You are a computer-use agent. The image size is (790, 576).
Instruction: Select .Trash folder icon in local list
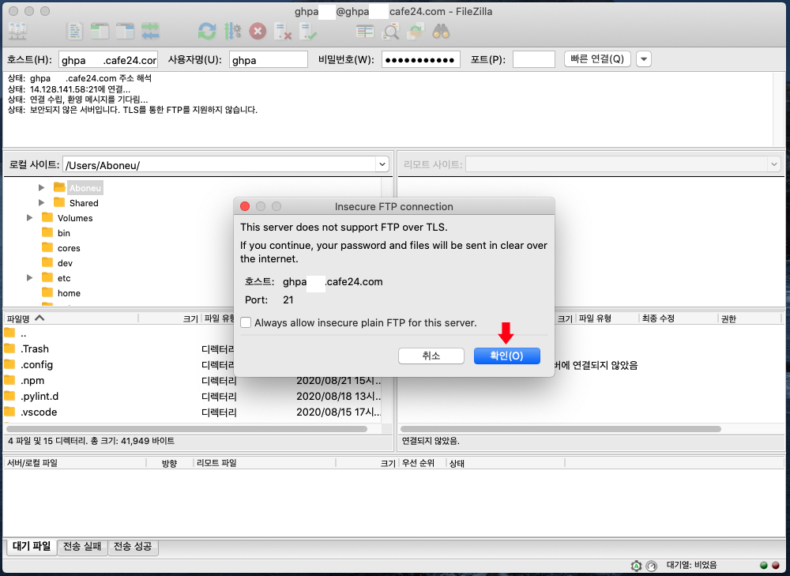click(x=9, y=348)
